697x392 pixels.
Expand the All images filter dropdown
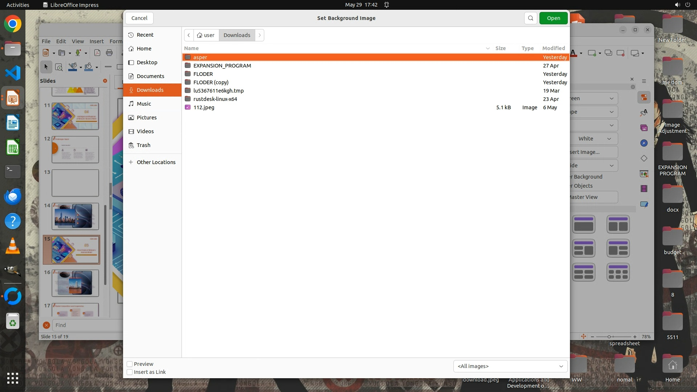510,366
